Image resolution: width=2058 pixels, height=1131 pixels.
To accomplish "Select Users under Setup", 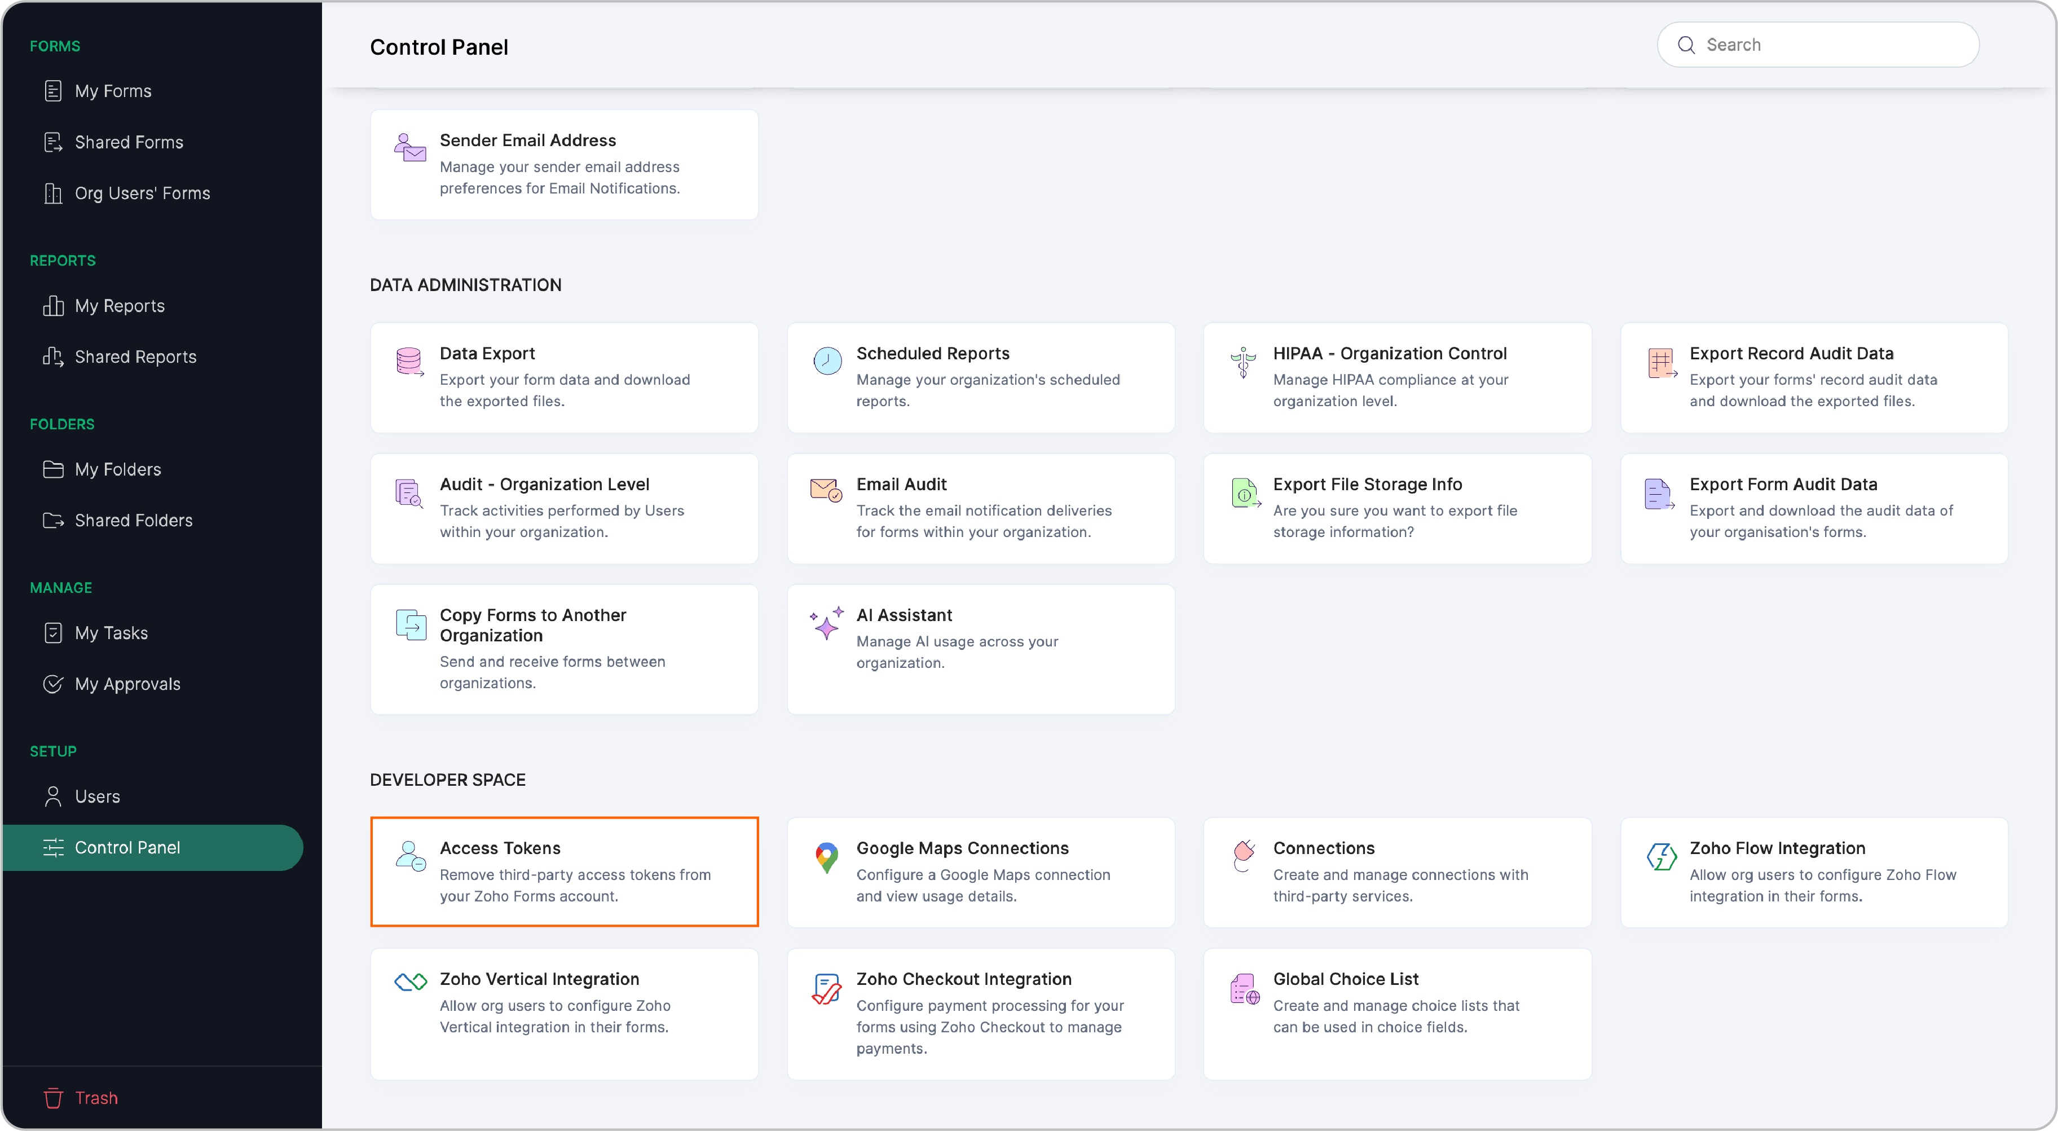I will [x=96, y=796].
